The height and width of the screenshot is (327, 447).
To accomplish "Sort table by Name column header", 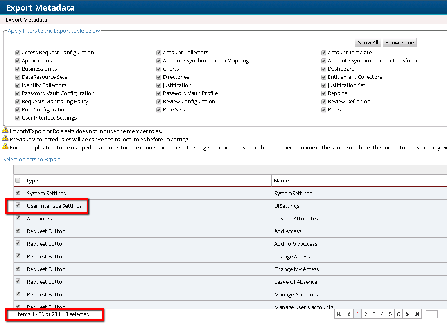I will pyautogui.click(x=281, y=180).
